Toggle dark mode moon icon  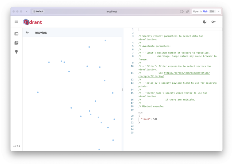coord(205,22)
